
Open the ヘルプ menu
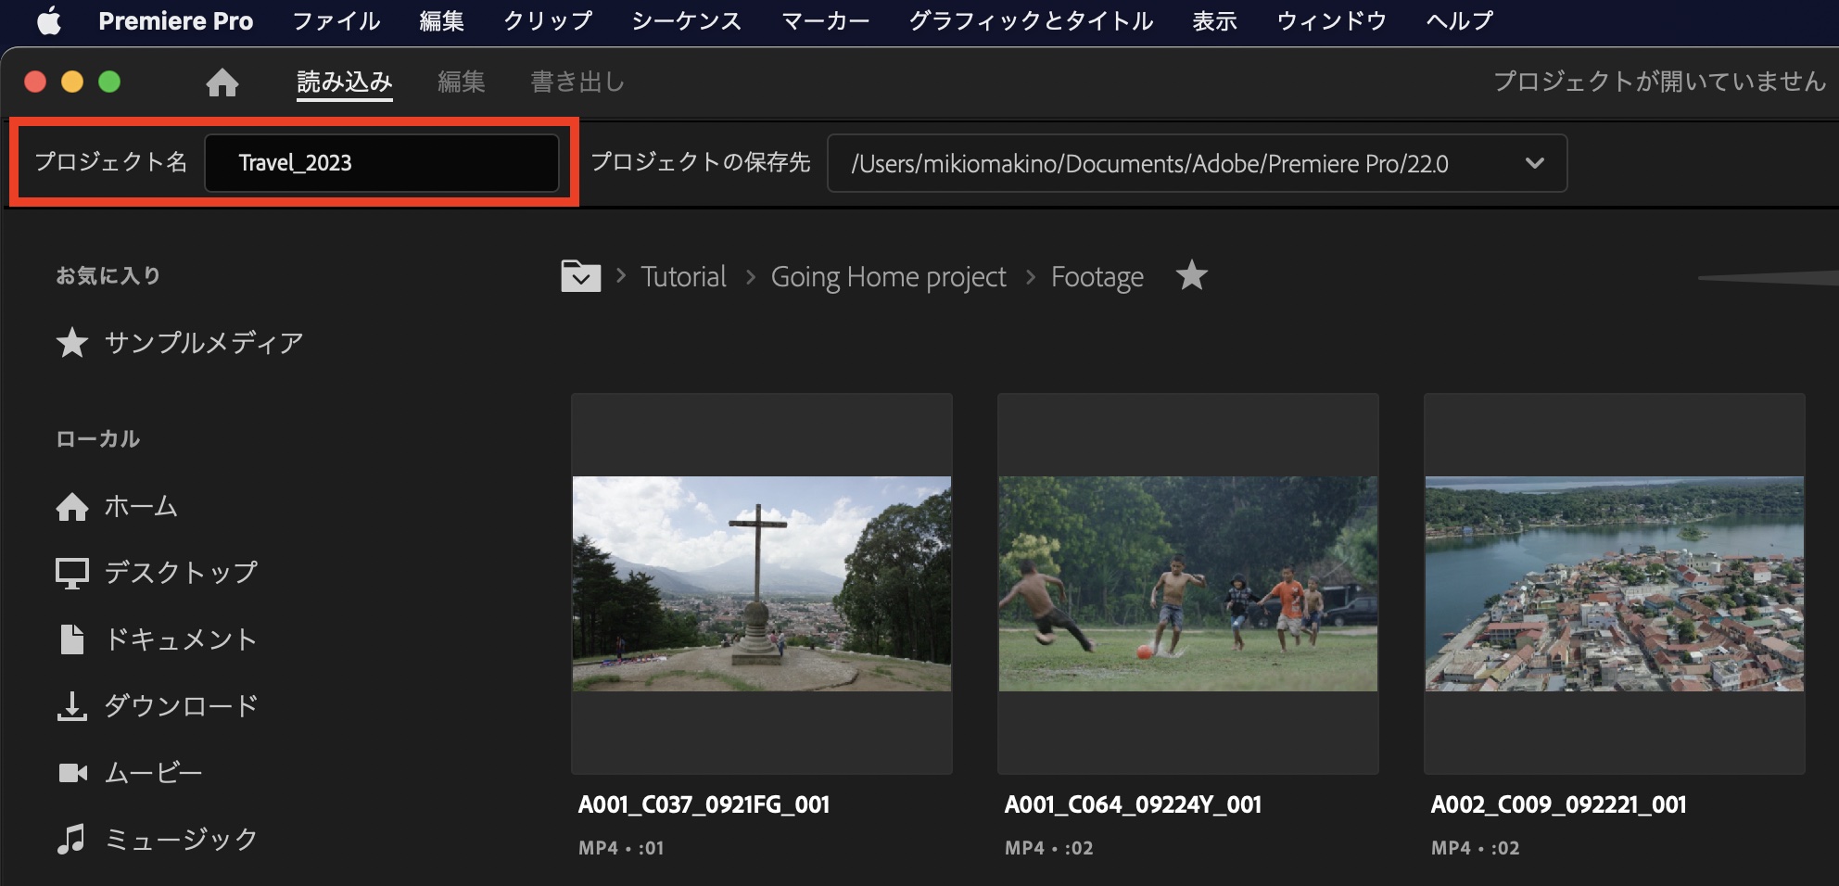1459,20
